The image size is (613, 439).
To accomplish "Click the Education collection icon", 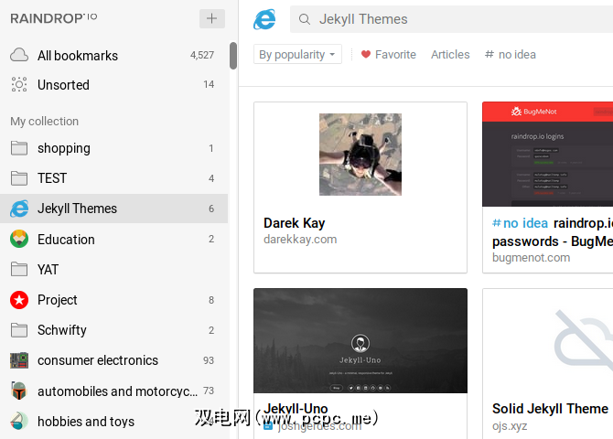I will click(x=19, y=239).
